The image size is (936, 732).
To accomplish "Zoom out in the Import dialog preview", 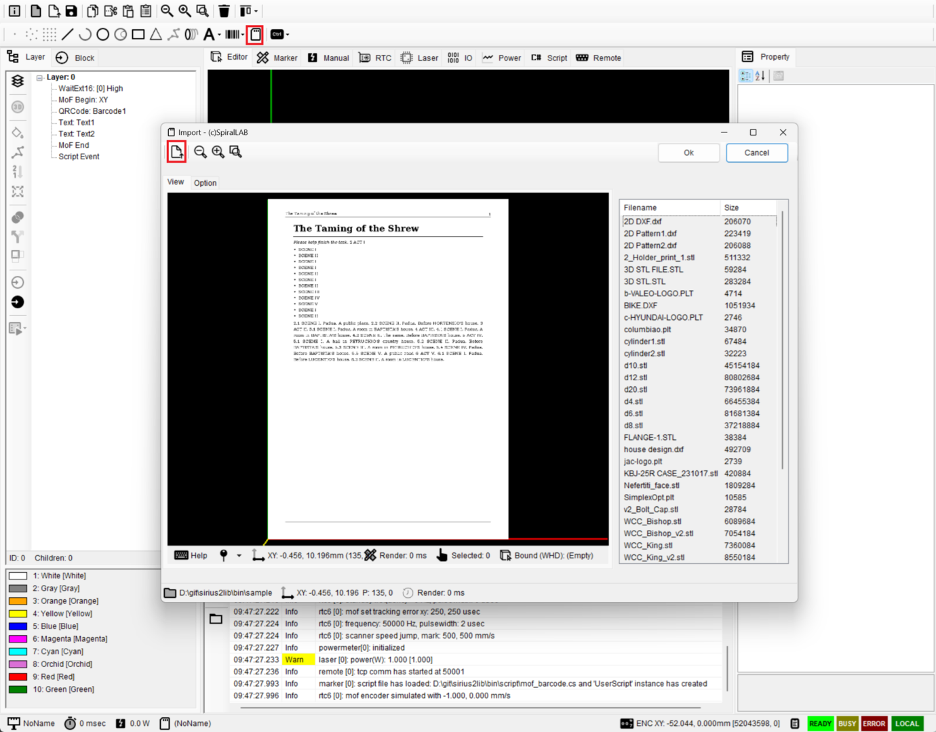I will [x=200, y=152].
